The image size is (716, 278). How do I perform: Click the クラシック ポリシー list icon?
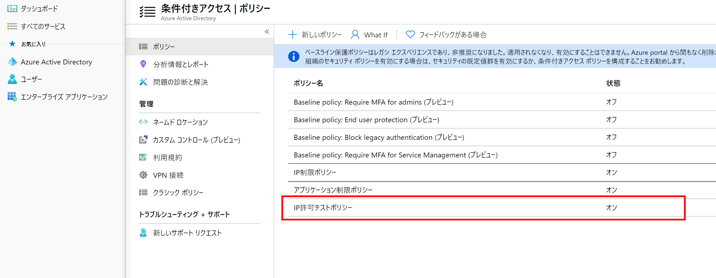pyautogui.click(x=143, y=192)
